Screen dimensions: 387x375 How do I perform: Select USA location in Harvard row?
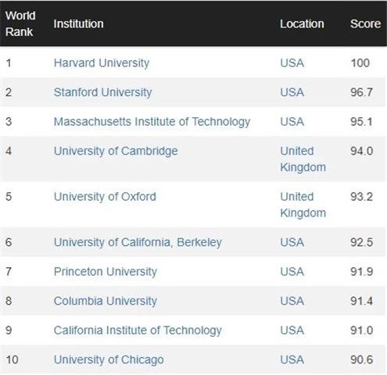pyautogui.click(x=292, y=63)
